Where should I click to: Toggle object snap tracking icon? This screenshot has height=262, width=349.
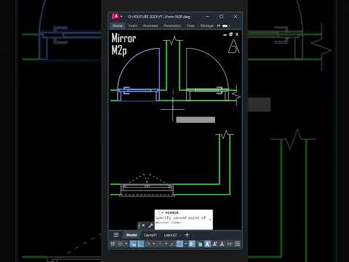pos(172,244)
